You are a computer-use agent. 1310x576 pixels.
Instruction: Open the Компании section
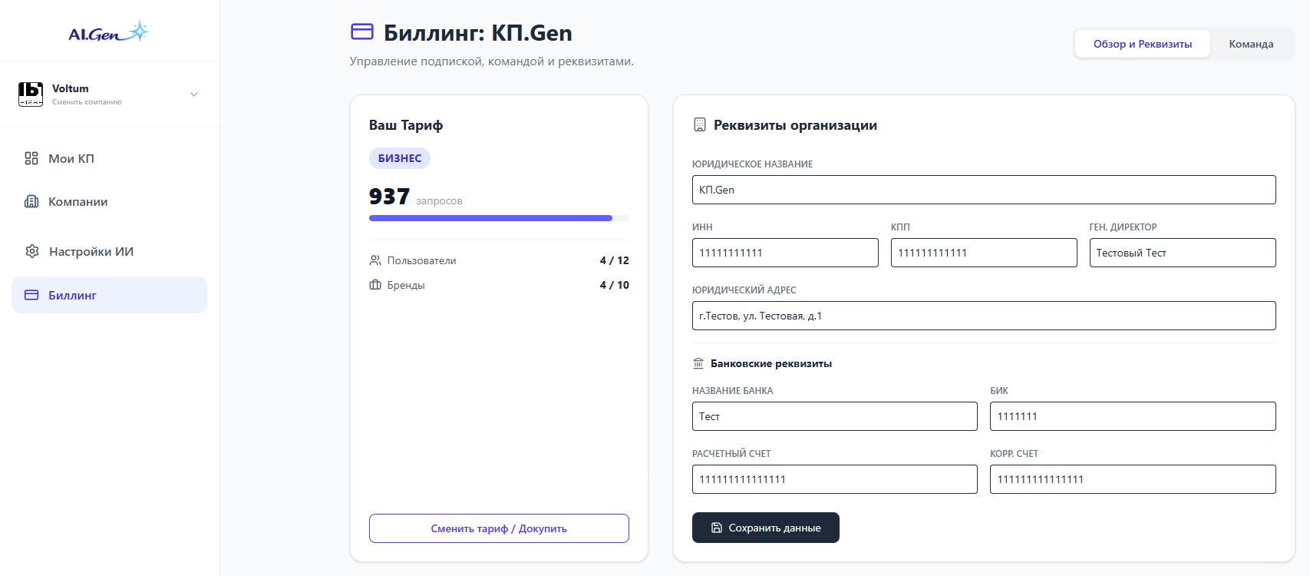tap(109, 201)
